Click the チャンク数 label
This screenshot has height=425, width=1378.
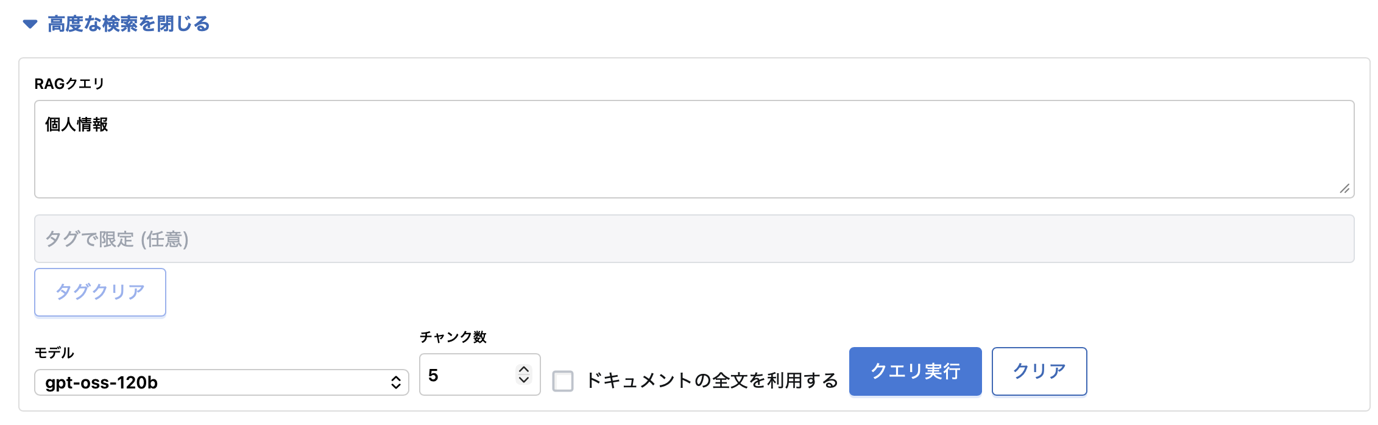click(453, 337)
